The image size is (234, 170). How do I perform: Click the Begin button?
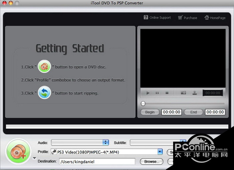(150, 112)
